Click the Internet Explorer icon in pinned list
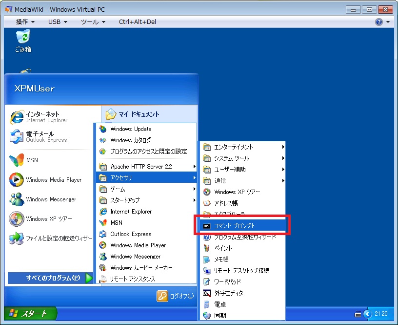This screenshot has height=325, width=398. (x=17, y=117)
